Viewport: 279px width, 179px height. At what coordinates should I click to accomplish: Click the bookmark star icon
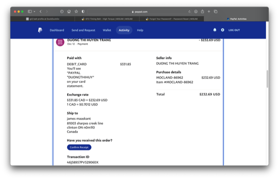pyautogui.click(x=76, y=12)
